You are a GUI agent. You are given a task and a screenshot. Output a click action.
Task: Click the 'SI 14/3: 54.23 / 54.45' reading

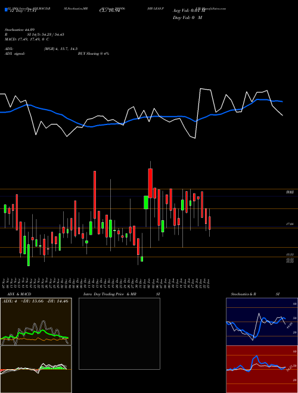pyautogui.click(x=46, y=35)
